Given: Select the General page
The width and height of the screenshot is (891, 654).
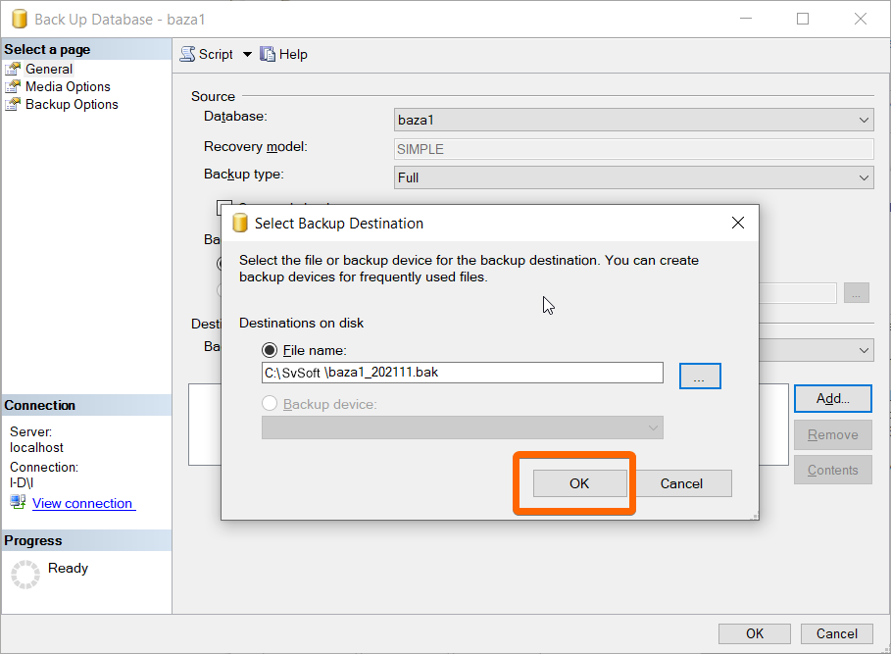Looking at the screenshot, I should [49, 69].
